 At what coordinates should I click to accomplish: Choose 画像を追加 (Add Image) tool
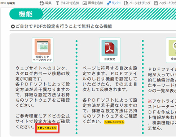coord(93,3)
